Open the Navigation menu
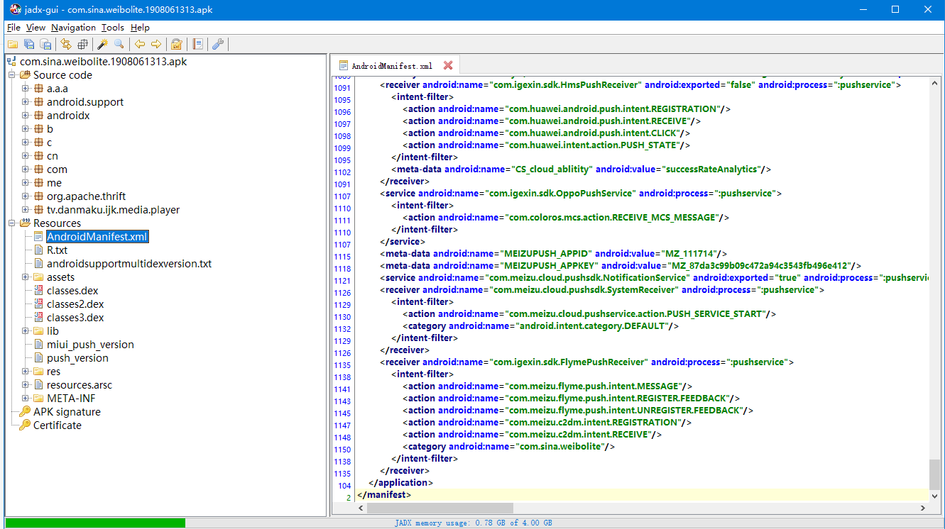The height and width of the screenshot is (529, 945). tap(73, 28)
